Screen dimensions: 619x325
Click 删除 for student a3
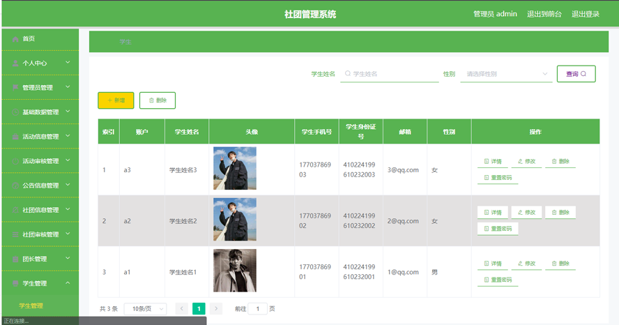point(560,162)
